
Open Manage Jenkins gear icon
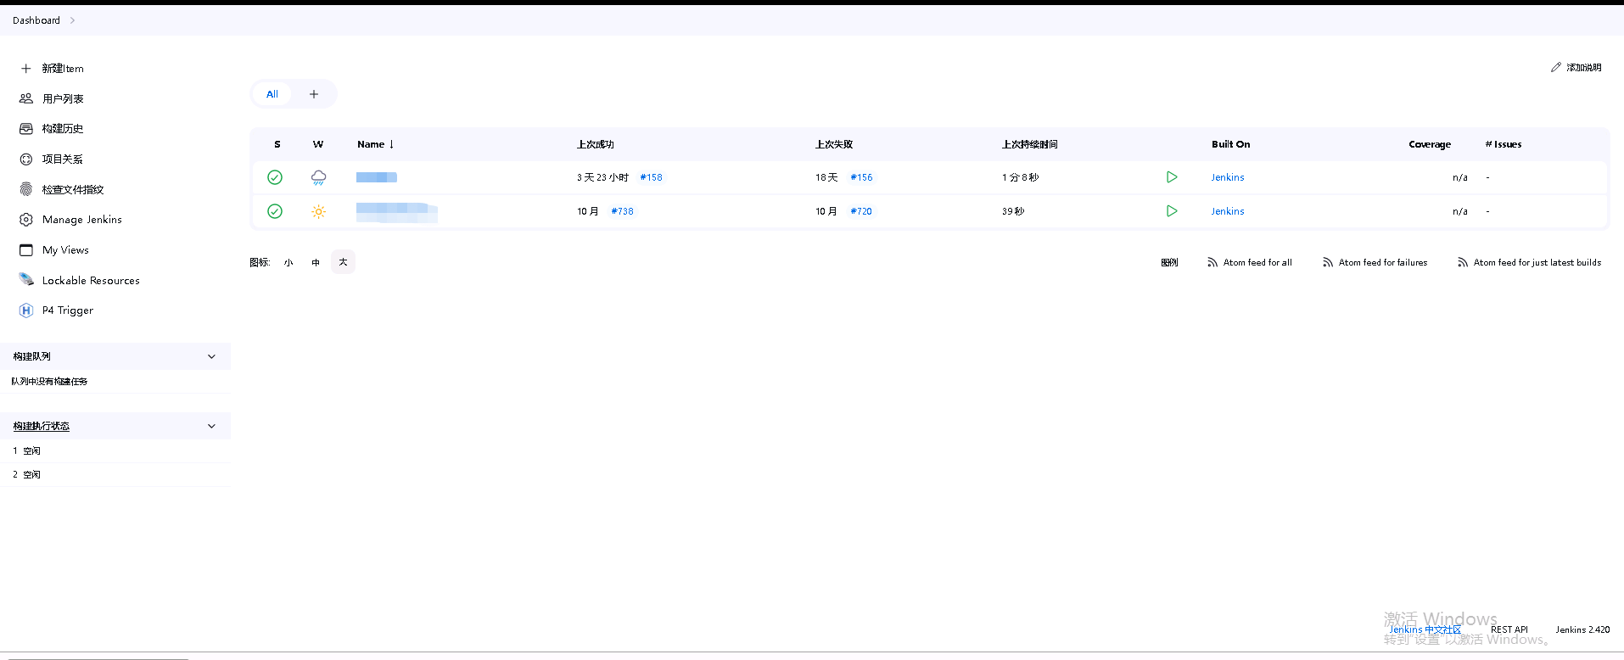coord(26,220)
